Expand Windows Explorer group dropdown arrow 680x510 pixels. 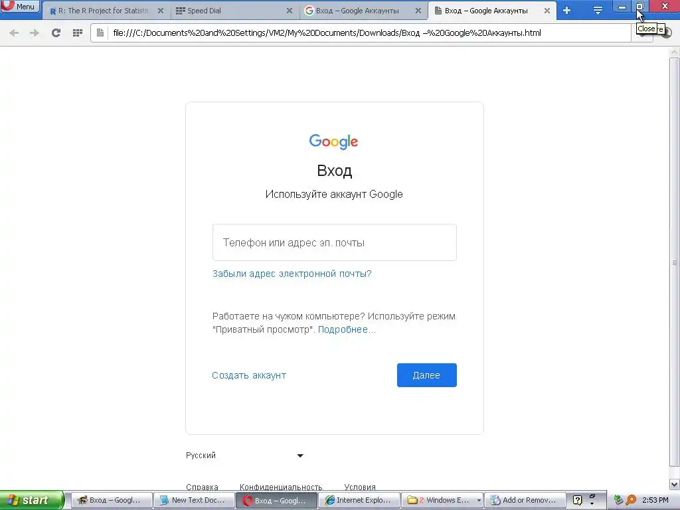[479, 500]
